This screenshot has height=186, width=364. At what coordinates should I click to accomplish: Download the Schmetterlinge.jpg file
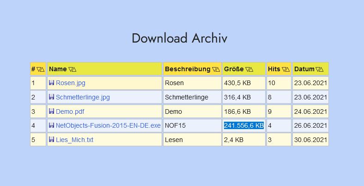click(x=83, y=98)
